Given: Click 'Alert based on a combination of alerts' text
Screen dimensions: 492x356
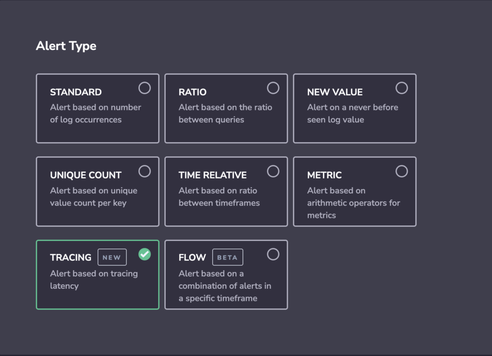Looking at the screenshot, I should point(225,286).
